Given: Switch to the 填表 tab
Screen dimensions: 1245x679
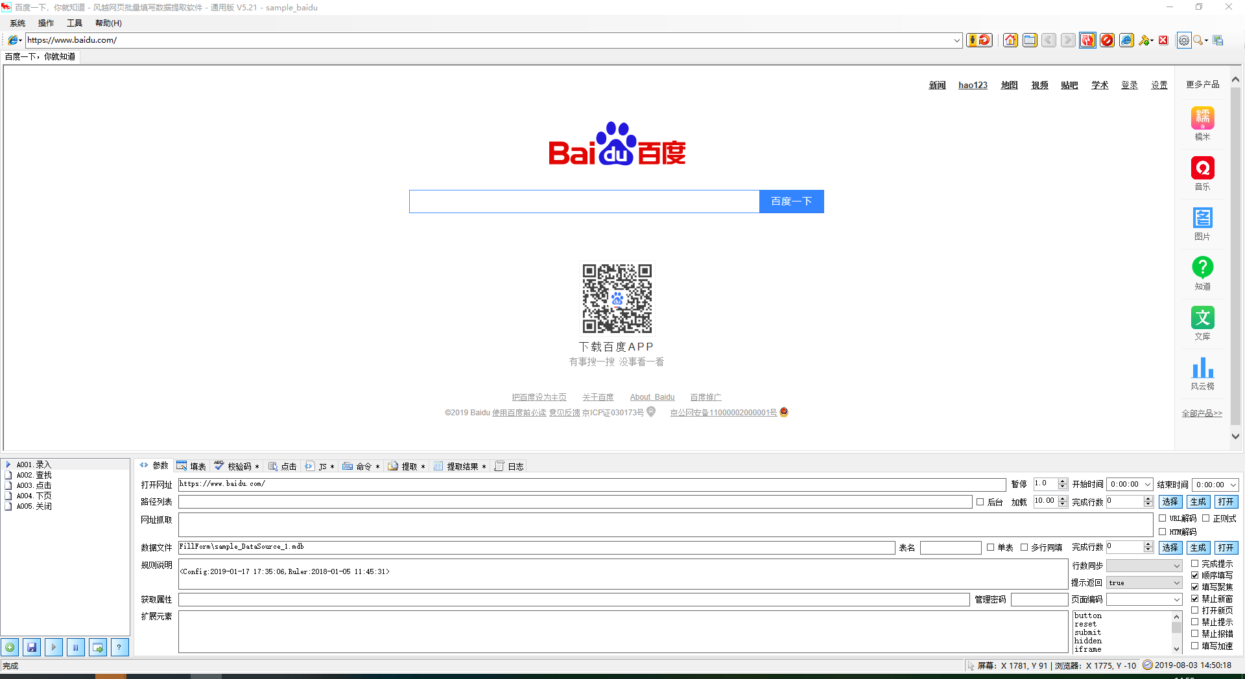Looking at the screenshot, I should [x=191, y=466].
